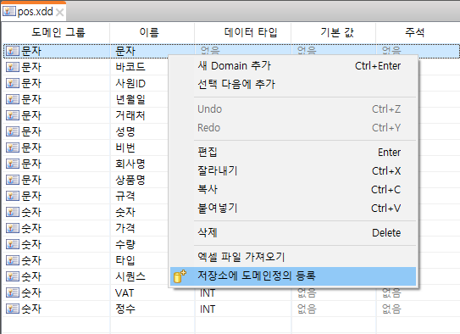460x334 pixels.
Task: Click the domain icon in the 회사명 row
Action: coord(13,164)
